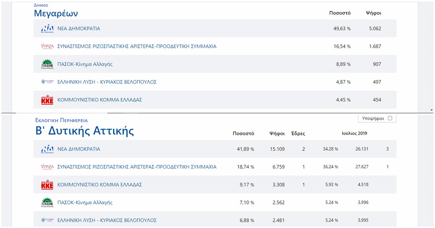Click the 16,54 % percentage value
This screenshot has width=435, height=228.
point(342,46)
